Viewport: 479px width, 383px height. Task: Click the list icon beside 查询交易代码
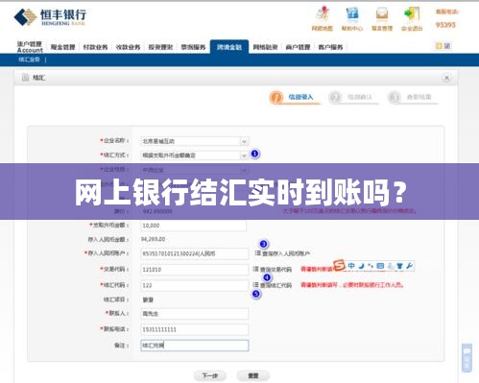[x=255, y=269]
